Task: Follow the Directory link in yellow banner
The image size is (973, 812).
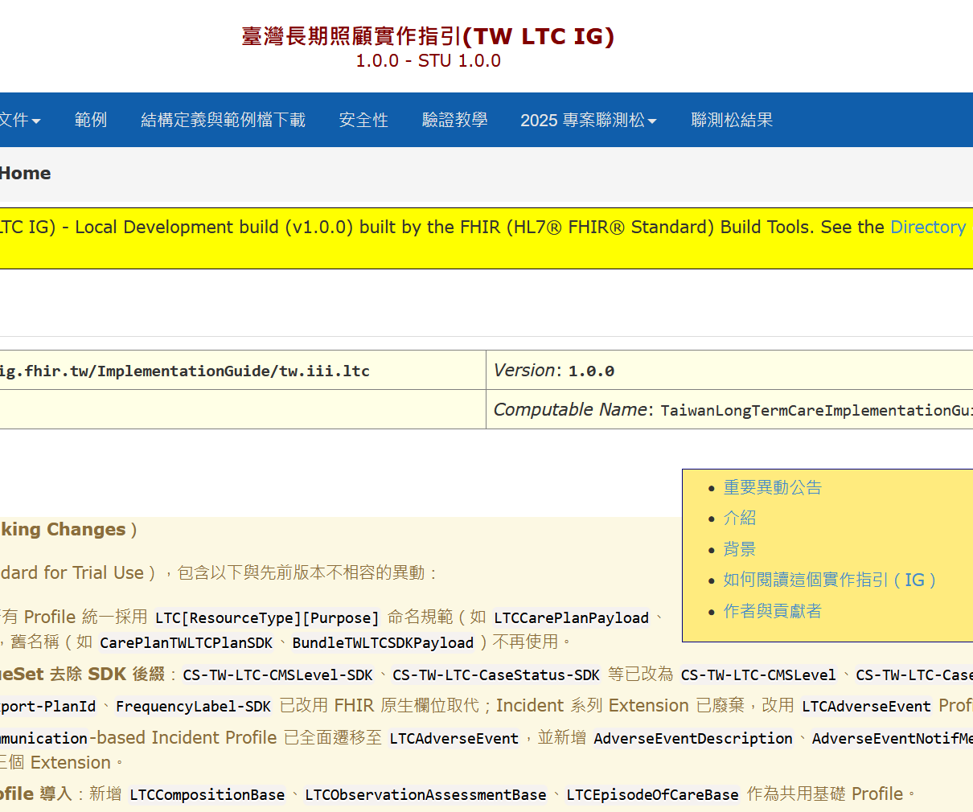Action: 927,228
